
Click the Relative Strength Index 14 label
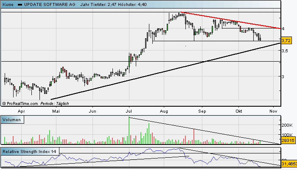click(30, 152)
